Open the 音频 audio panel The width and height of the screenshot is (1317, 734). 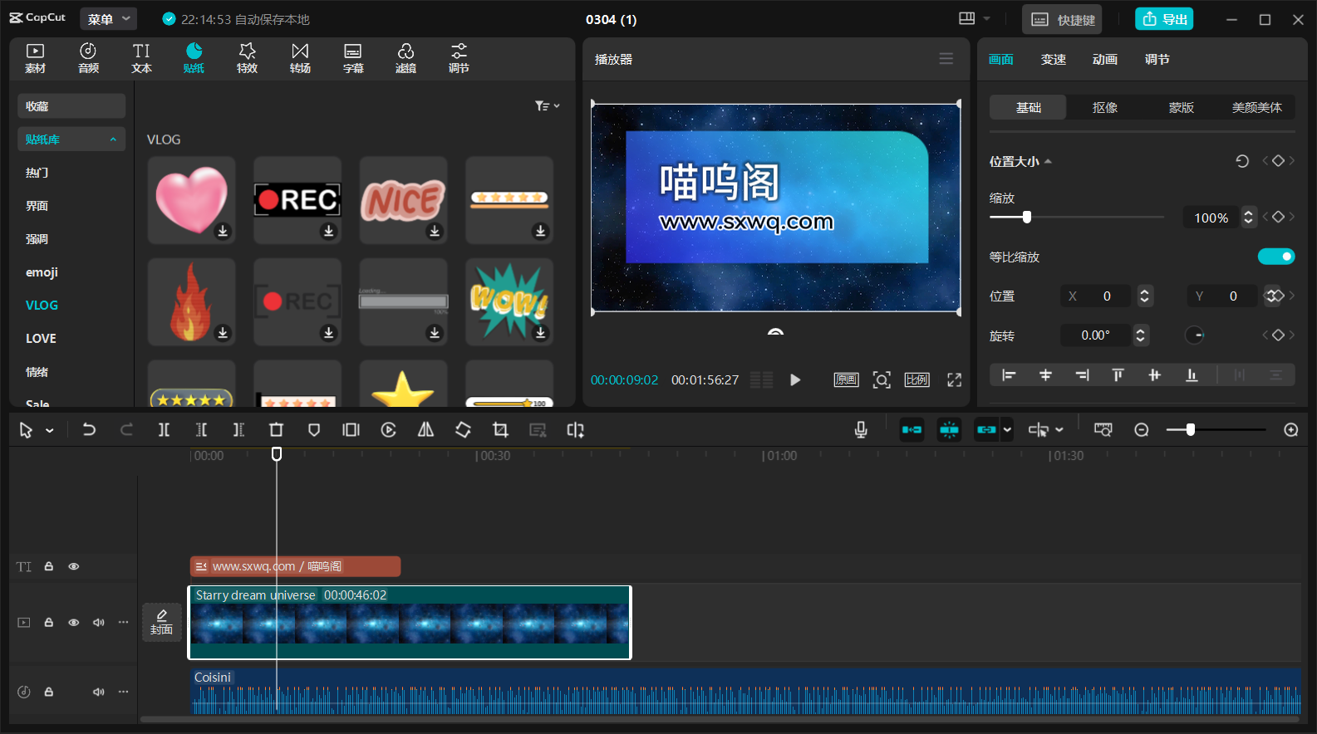[88, 58]
